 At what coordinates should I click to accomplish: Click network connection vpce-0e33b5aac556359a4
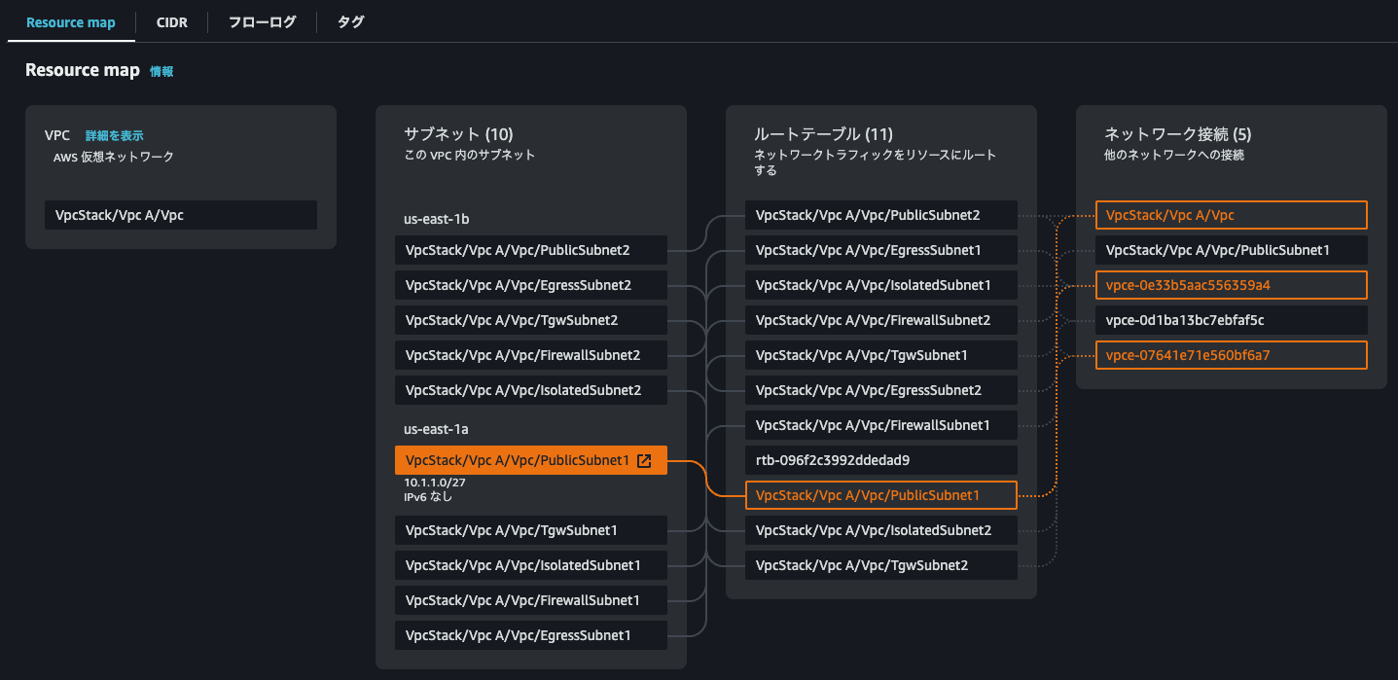(1231, 285)
